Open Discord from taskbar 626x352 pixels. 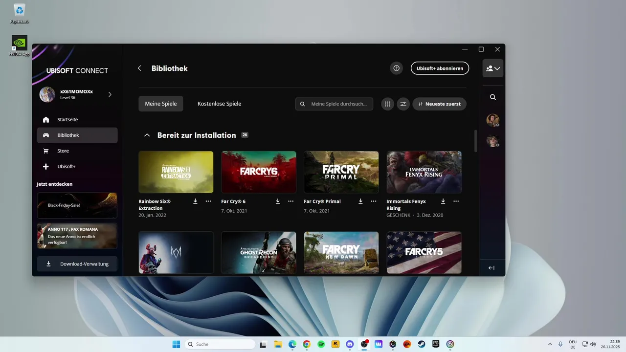click(x=350, y=344)
